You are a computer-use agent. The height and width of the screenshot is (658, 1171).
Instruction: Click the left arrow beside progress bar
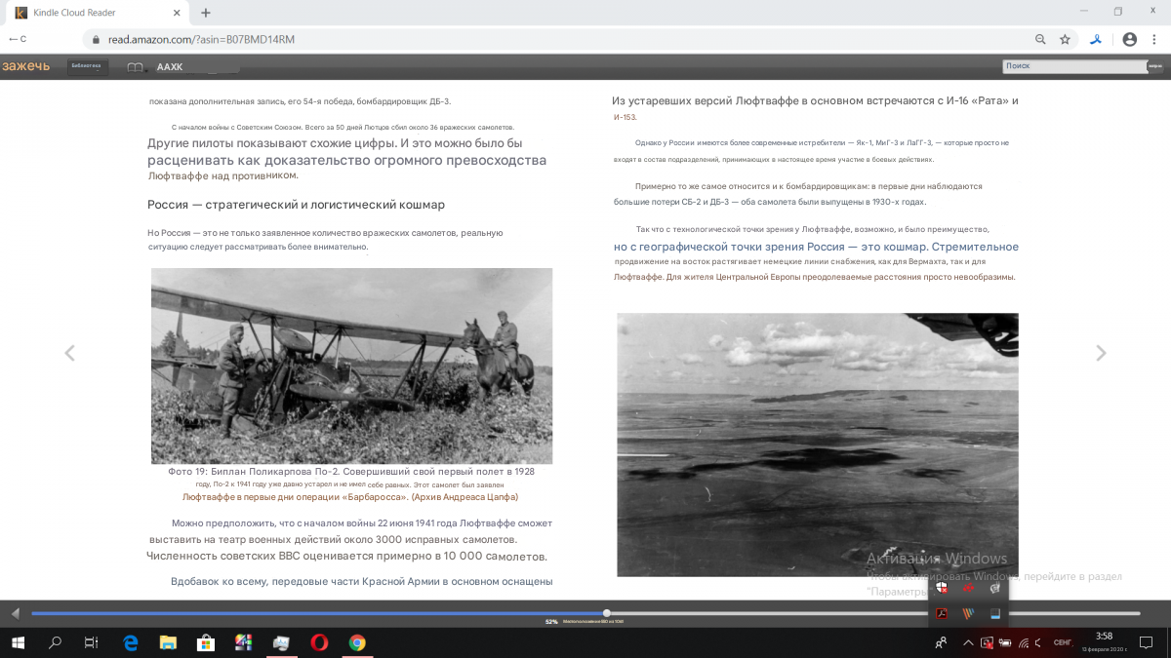15,613
